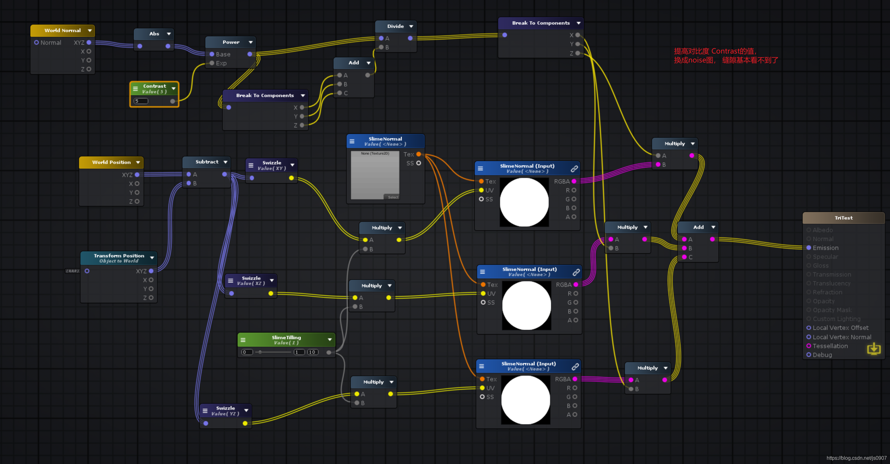Screen dimensions: 890x464
Task: Expand the Subtract node dropdown arrow
Action: [x=225, y=162]
